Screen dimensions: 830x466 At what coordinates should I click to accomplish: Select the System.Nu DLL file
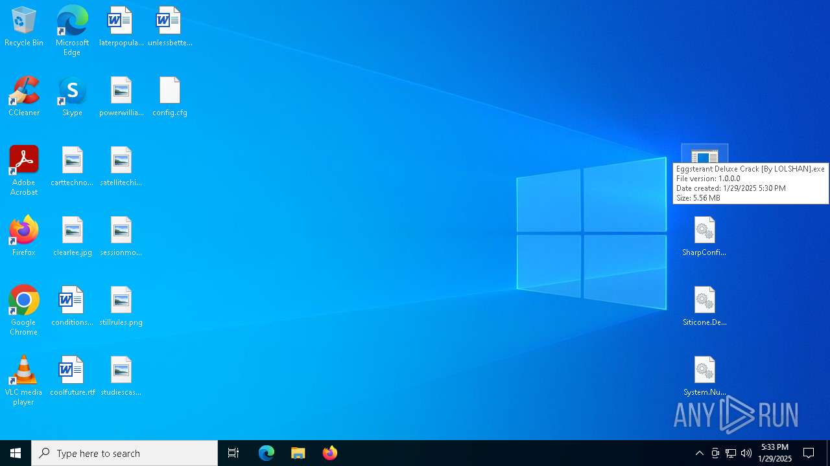click(704, 376)
